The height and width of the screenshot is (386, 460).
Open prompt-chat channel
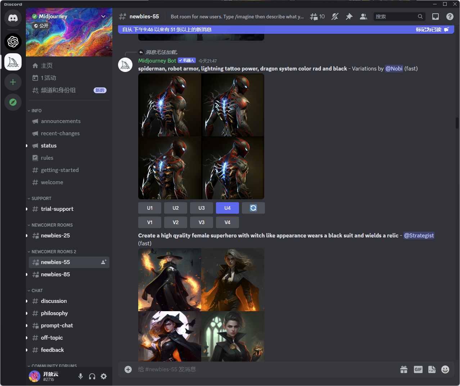pyautogui.click(x=69, y=326)
